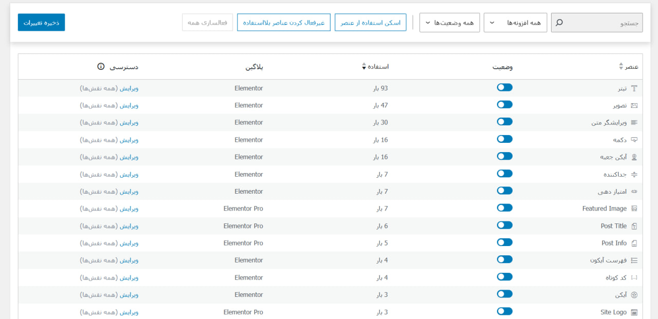The image size is (658, 319).
Task: Click the info icon beside دسترسی
Action: tap(101, 67)
